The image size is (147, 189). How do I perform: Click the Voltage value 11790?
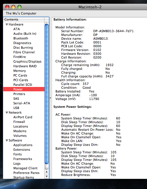[94, 99]
